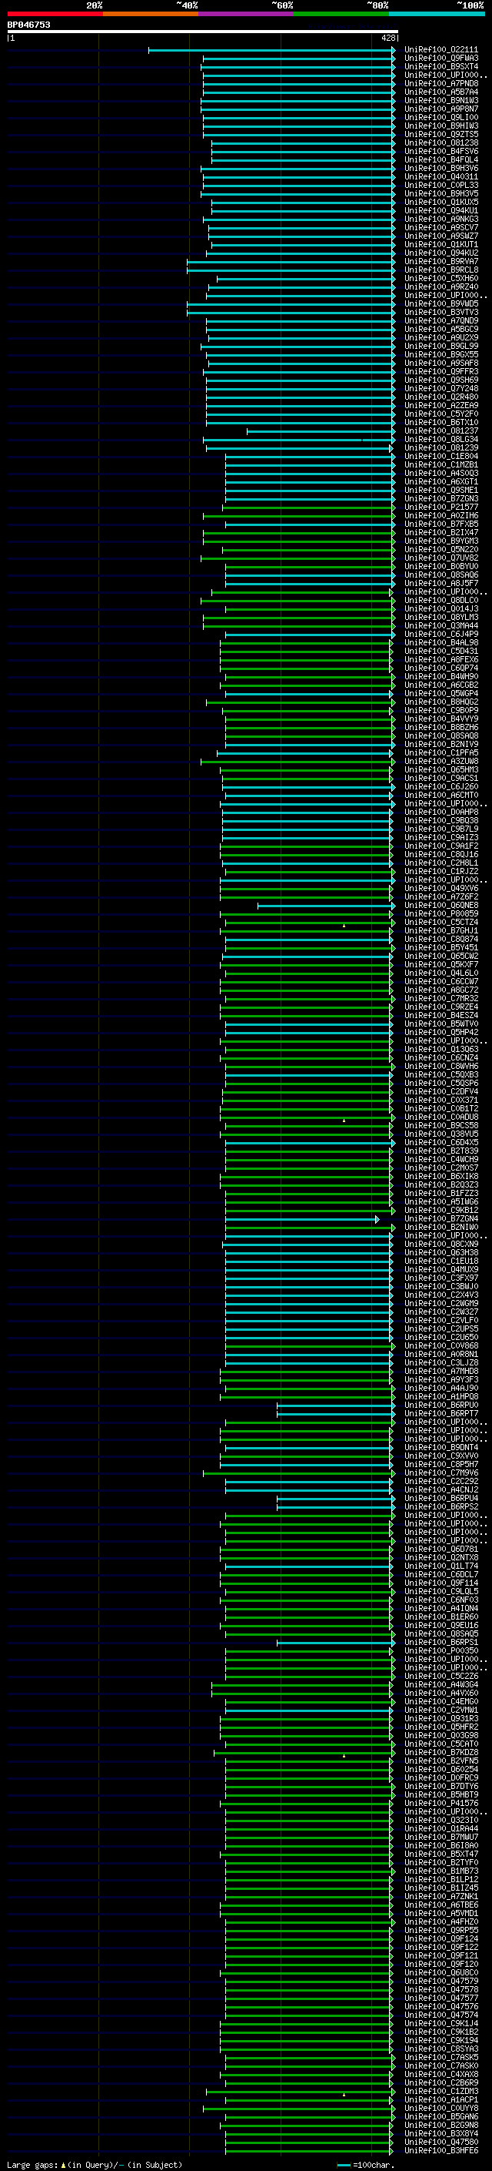The width and height of the screenshot is (492, 2171).
Task: Open hit UniRef100_O22111
Action: pos(440,50)
